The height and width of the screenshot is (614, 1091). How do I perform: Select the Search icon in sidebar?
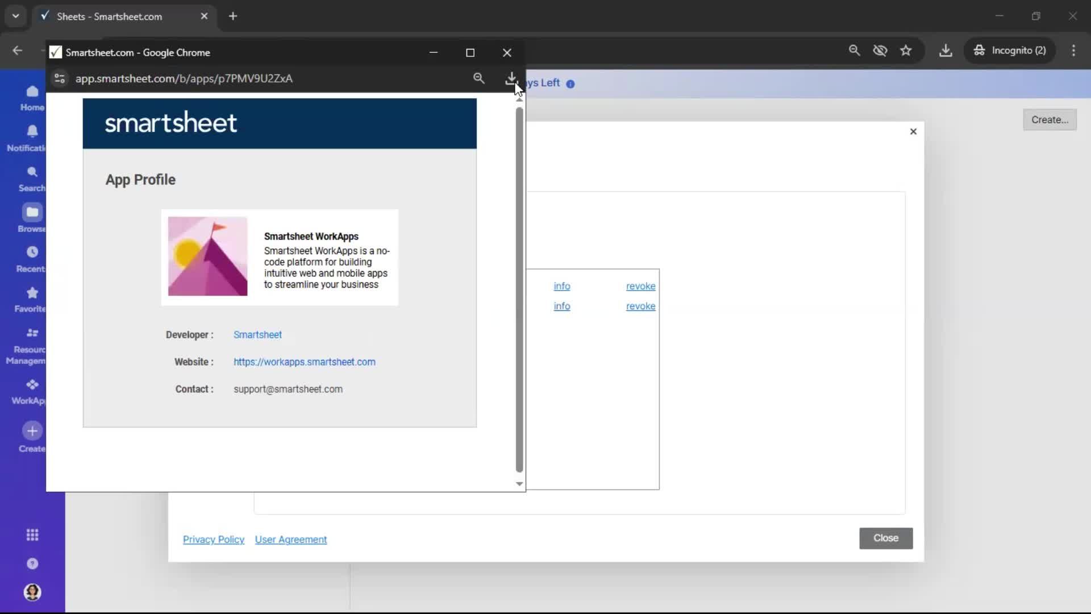(31, 177)
